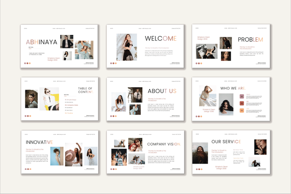Image resolution: width=291 pixels, height=194 pixels.
Task: Select the ABOUT US slide
Action: (x=145, y=99)
